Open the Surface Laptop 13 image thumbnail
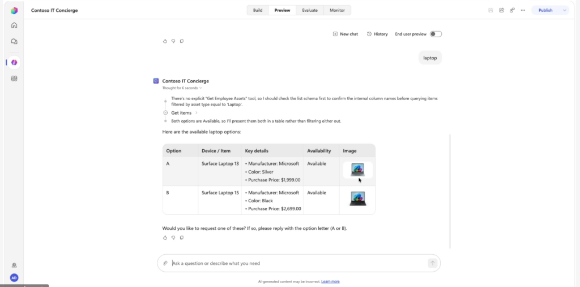Viewport: 580px width, 287px height. click(358, 169)
